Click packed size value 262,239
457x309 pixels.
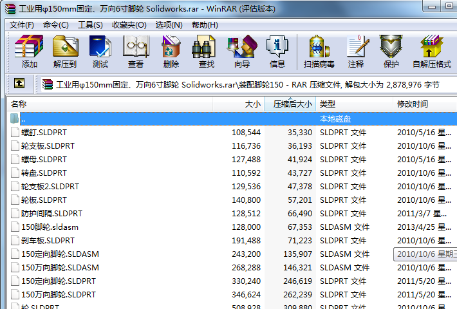coord(297,294)
